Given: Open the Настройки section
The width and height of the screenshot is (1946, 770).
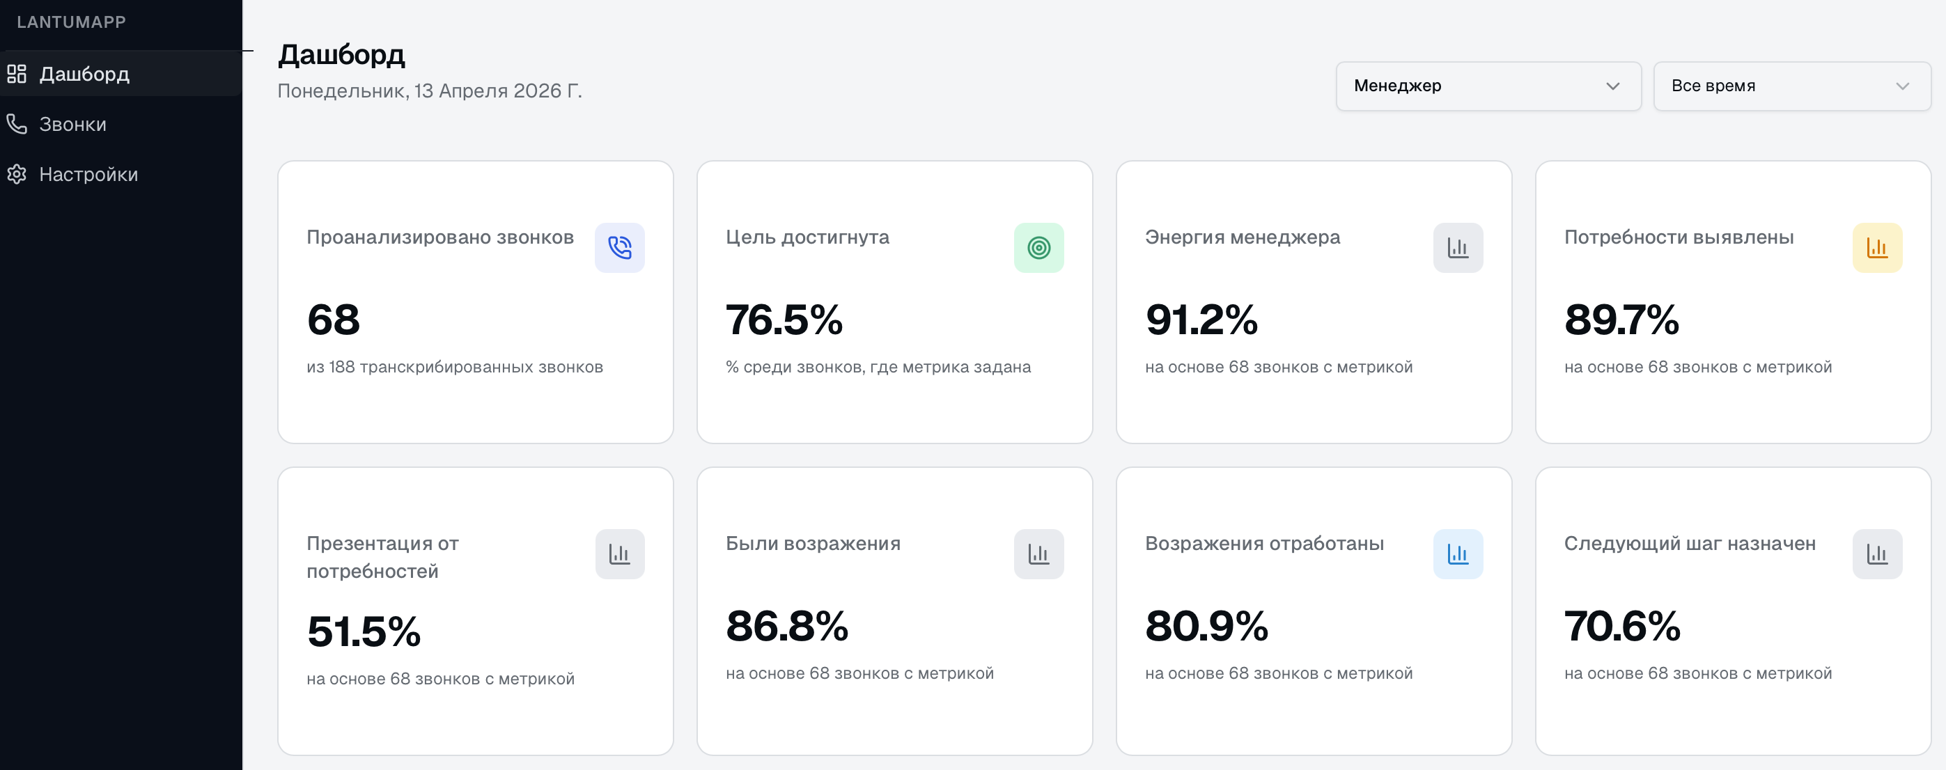Looking at the screenshot, I should (x=88, y=173).
